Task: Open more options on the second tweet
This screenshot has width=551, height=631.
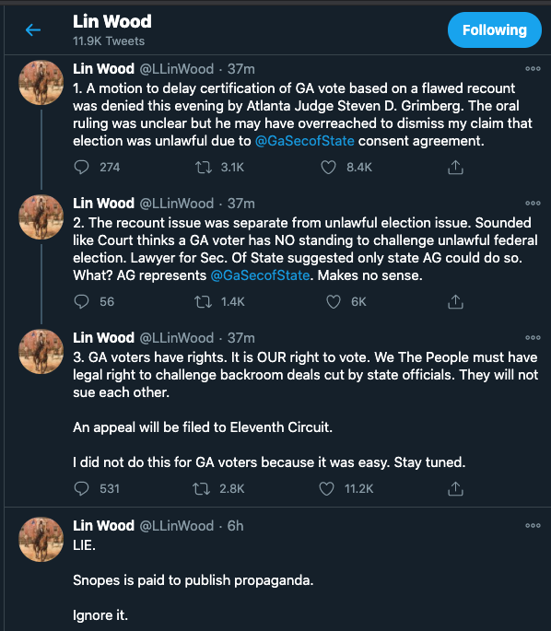Action: coord(533,204)
